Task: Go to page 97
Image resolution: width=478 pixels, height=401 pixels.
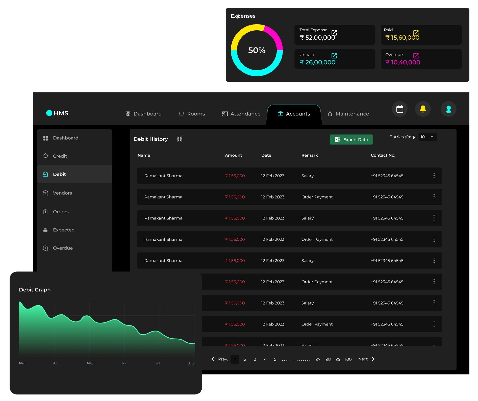Action: [318, 359]
